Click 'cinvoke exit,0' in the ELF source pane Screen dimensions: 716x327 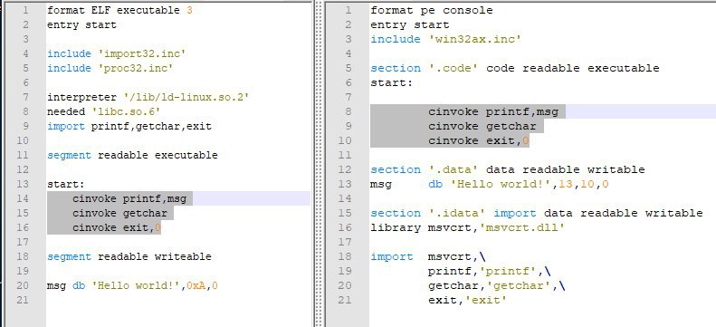117,227
